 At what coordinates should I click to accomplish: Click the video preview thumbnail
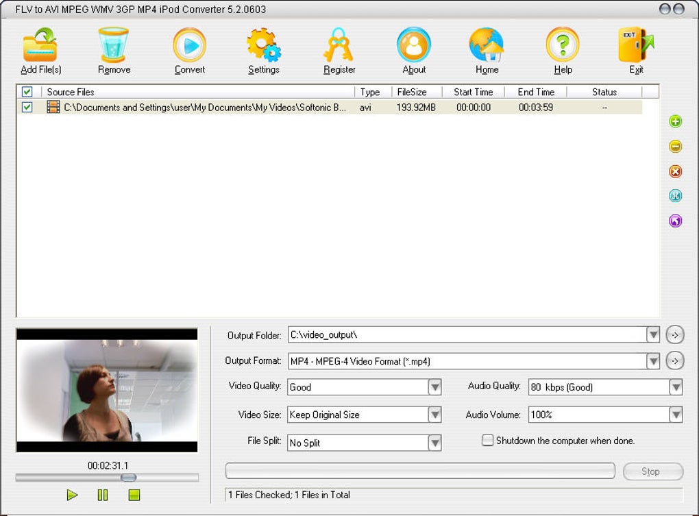(107, 390)
